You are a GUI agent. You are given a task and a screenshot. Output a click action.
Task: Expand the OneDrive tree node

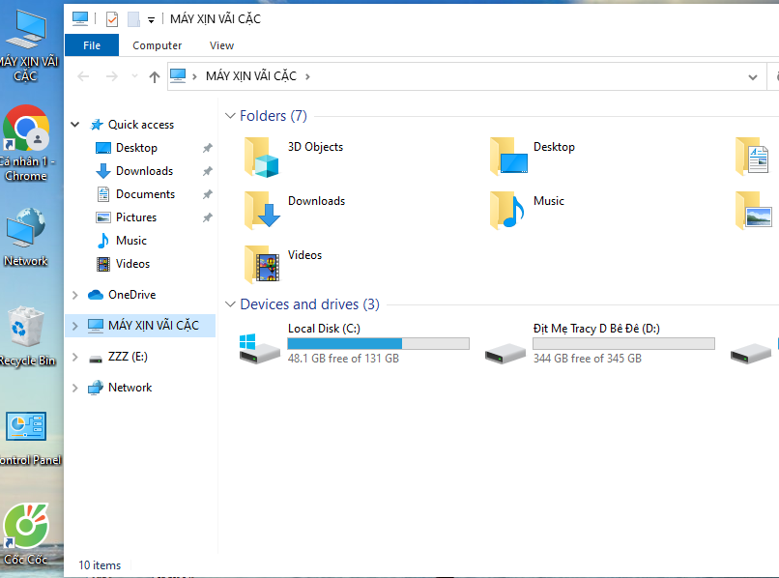pyautogui.click(x=75, y=295)
